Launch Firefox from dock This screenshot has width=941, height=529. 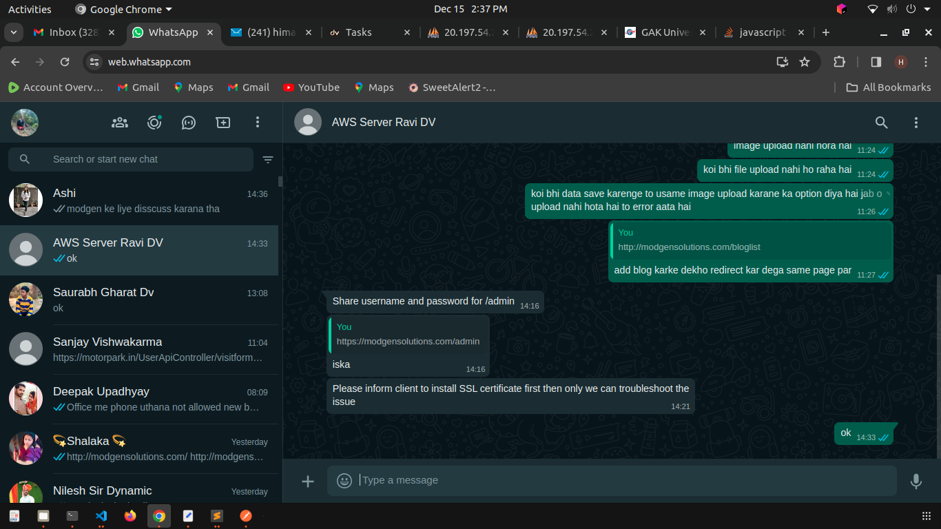click(130, 515)
